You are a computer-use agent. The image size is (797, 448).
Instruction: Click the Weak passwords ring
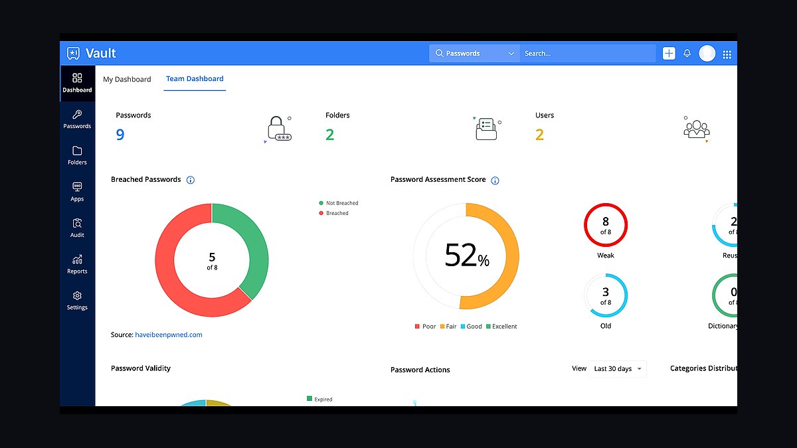(606, 225)
